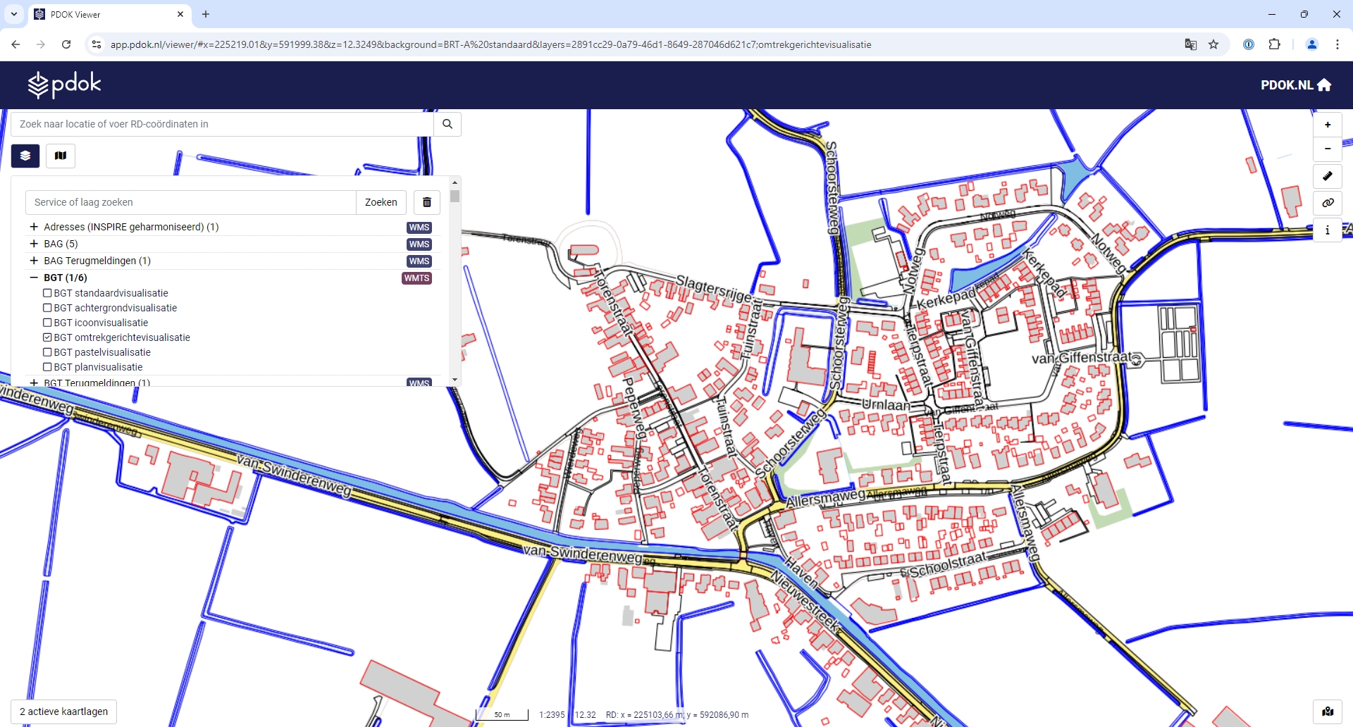Image resolution: width=1353 pixels, height=727 pixels.
Task: Click the location search magnifier icon
Action: 447,124
